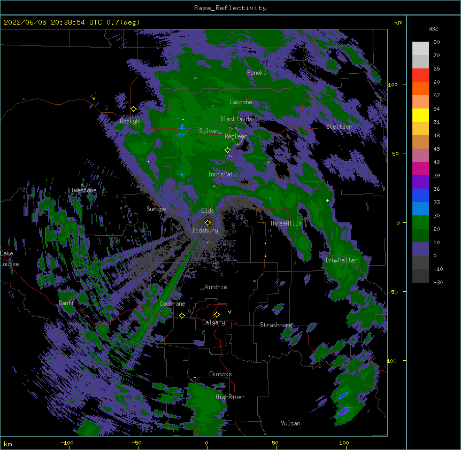Click the Stettler city label
The height and width of the screenshot is (450, 461).
[x=339, y=127]
